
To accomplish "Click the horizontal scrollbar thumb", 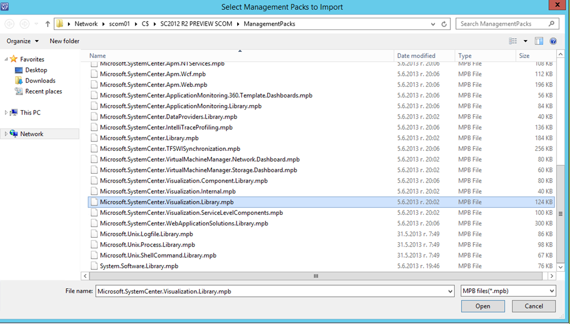I will [x=316, y=276].
